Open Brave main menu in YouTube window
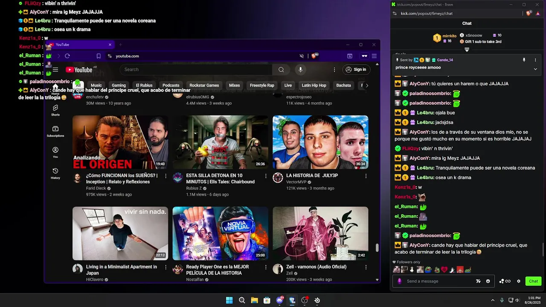This screenshot has height=307, width=546. point(374,56)
